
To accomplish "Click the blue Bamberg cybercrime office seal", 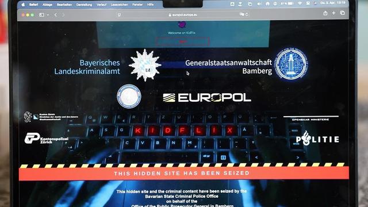I will [292, 64].
